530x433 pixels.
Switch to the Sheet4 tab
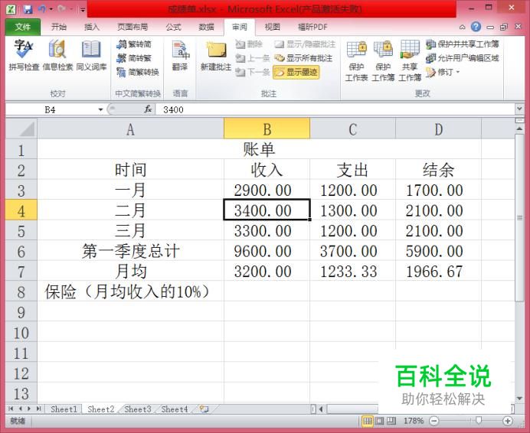coord(175,409)
